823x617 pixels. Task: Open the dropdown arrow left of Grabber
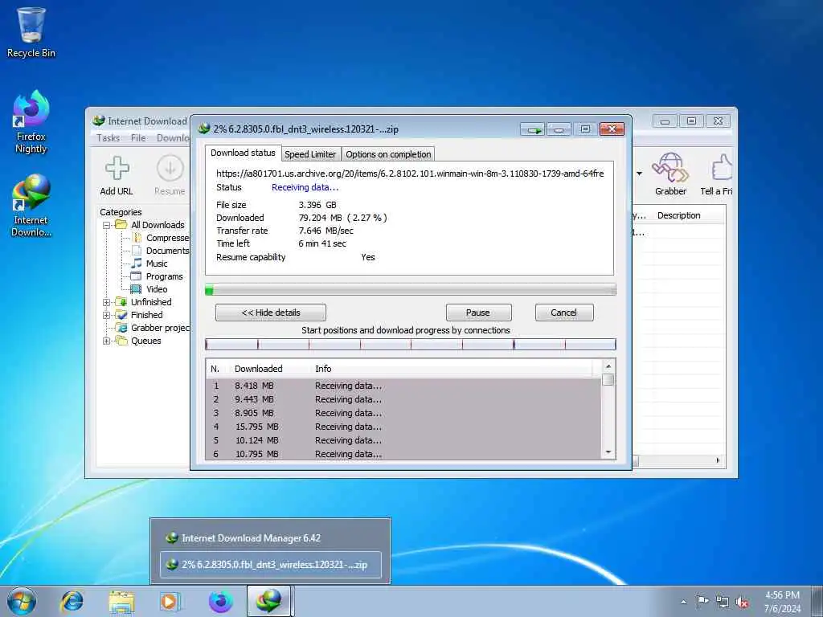coord(639,174)
